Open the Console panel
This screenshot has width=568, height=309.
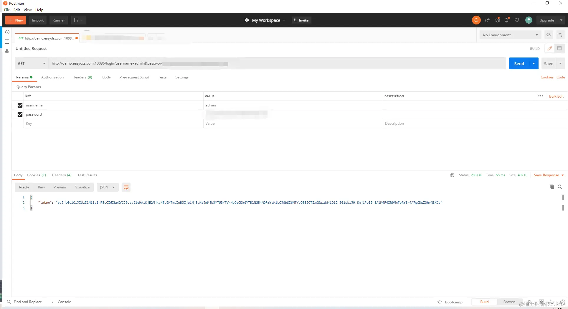click(61, 302)
